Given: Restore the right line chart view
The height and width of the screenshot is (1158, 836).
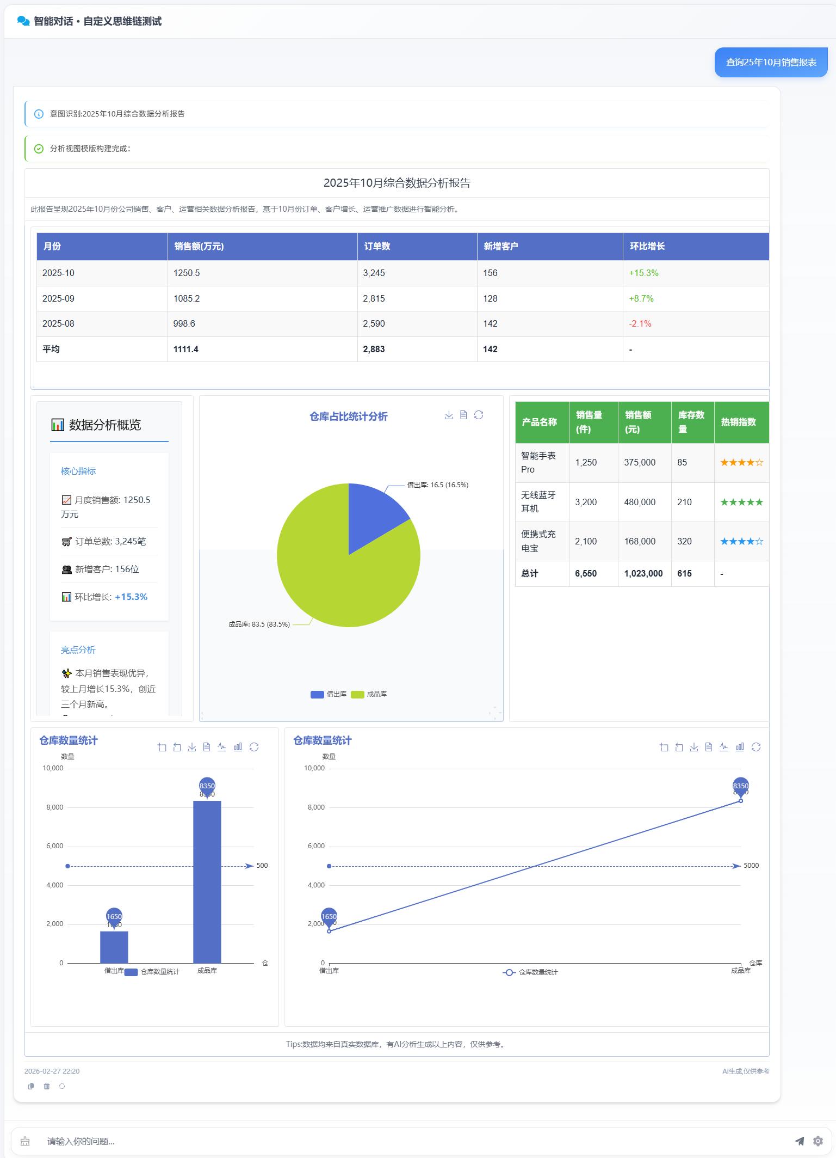Looking at the screenshot, I should pyautogui.click(x=756, y=747).
